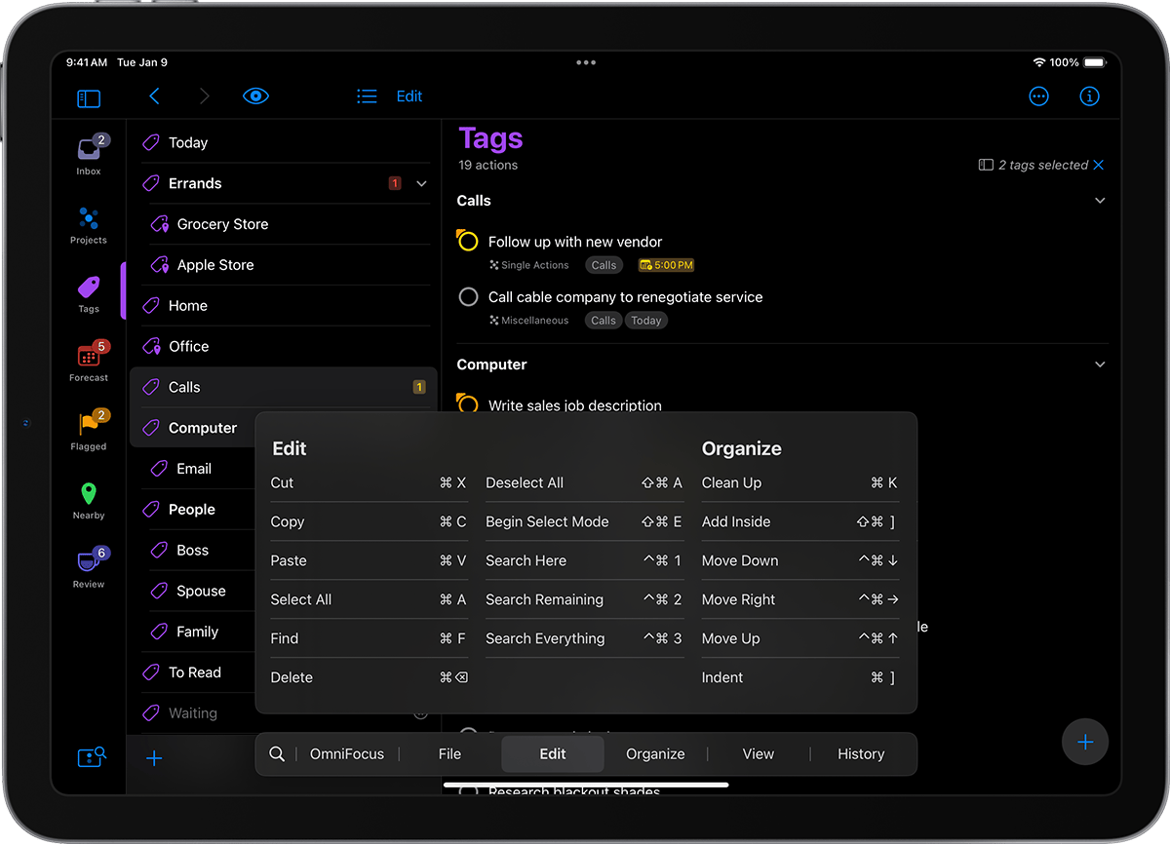Click the three-dot multitasking control at top

coord(585,62)
